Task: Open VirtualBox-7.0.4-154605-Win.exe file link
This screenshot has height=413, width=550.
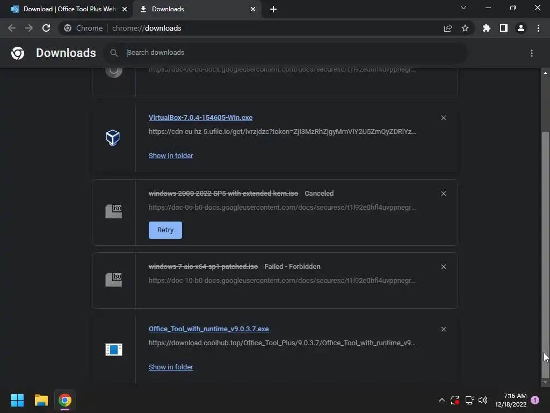Action: [200, 118]
